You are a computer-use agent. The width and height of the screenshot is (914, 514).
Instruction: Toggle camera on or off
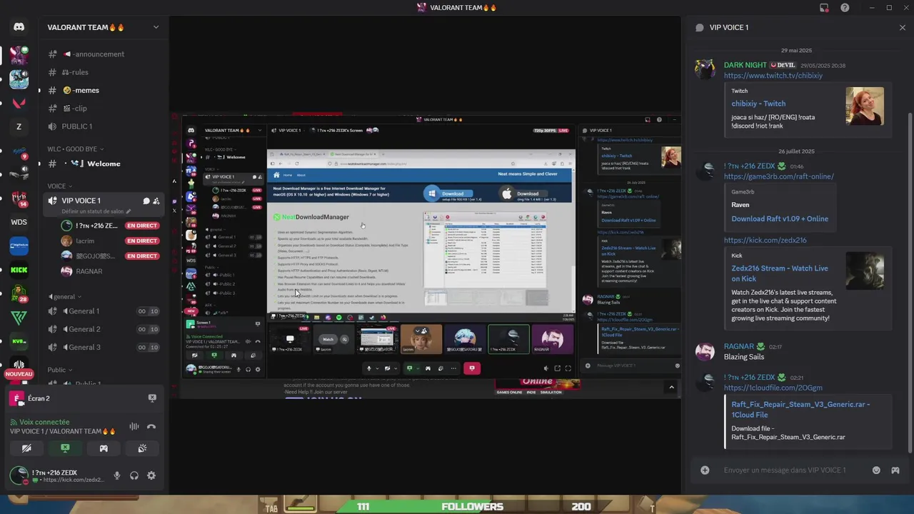(x=26, y=448)
